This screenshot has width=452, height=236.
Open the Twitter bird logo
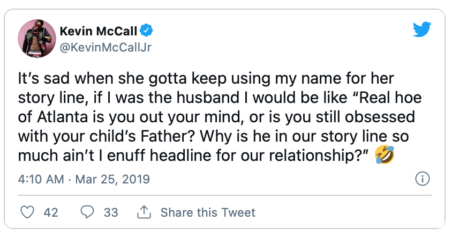(x=421, y=29)
